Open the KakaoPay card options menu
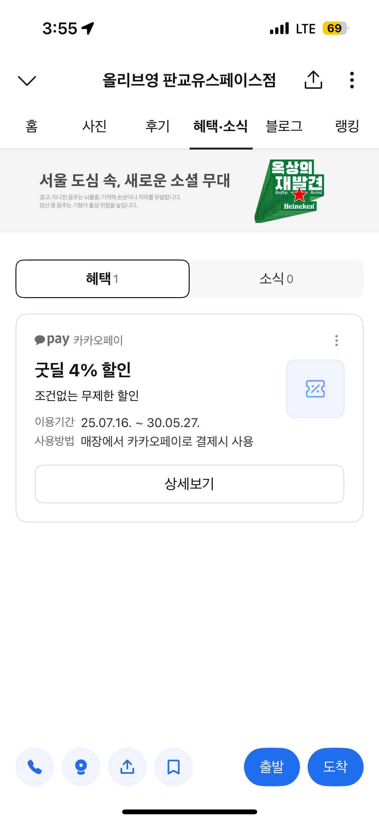The height and width of the screenshot is (822, 379). point(337,340)
